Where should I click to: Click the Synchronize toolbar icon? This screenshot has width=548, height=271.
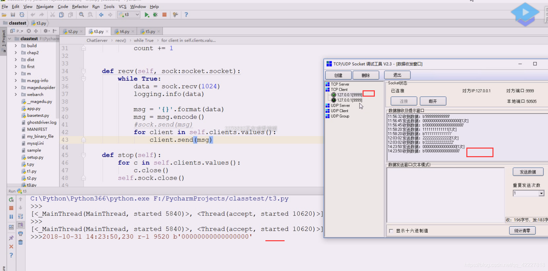pos(22,15)
